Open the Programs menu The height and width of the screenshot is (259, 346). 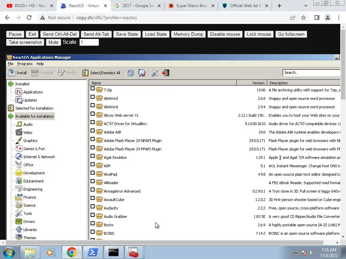point(25,64)
